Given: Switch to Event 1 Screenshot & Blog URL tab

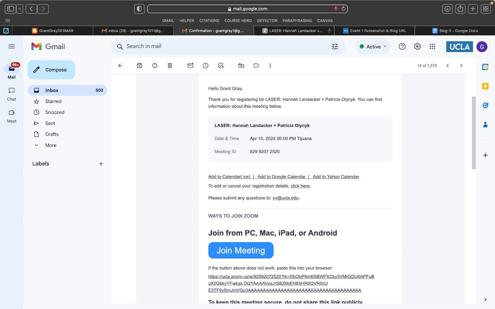Looking at the screenshot, I should pos(374,31).
